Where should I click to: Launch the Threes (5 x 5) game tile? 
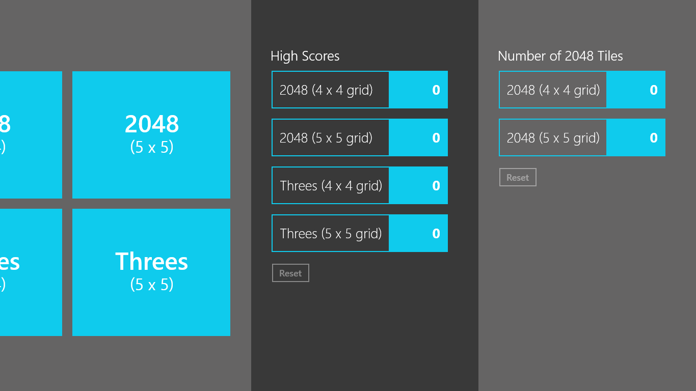pos(151,272)
